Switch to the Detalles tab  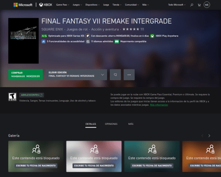[x=91, y=124]
